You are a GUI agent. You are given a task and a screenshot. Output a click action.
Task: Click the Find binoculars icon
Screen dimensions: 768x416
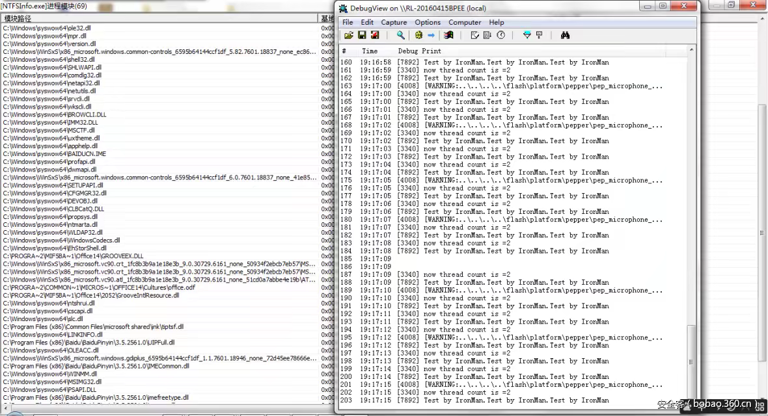click(x=565, y=35)
